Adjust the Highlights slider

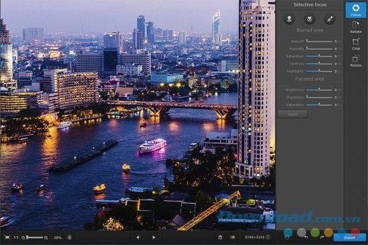click(319, 71)
